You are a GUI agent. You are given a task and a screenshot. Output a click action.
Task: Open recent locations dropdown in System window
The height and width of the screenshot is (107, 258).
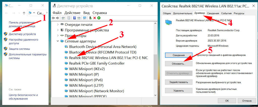tap(19, 13)
